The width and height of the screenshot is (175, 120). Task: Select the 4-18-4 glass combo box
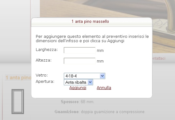84,76
